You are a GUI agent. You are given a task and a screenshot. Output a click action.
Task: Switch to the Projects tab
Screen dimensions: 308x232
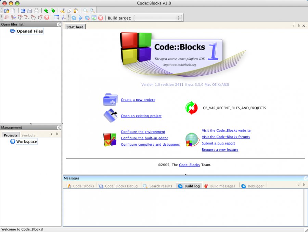click(11, 135)
